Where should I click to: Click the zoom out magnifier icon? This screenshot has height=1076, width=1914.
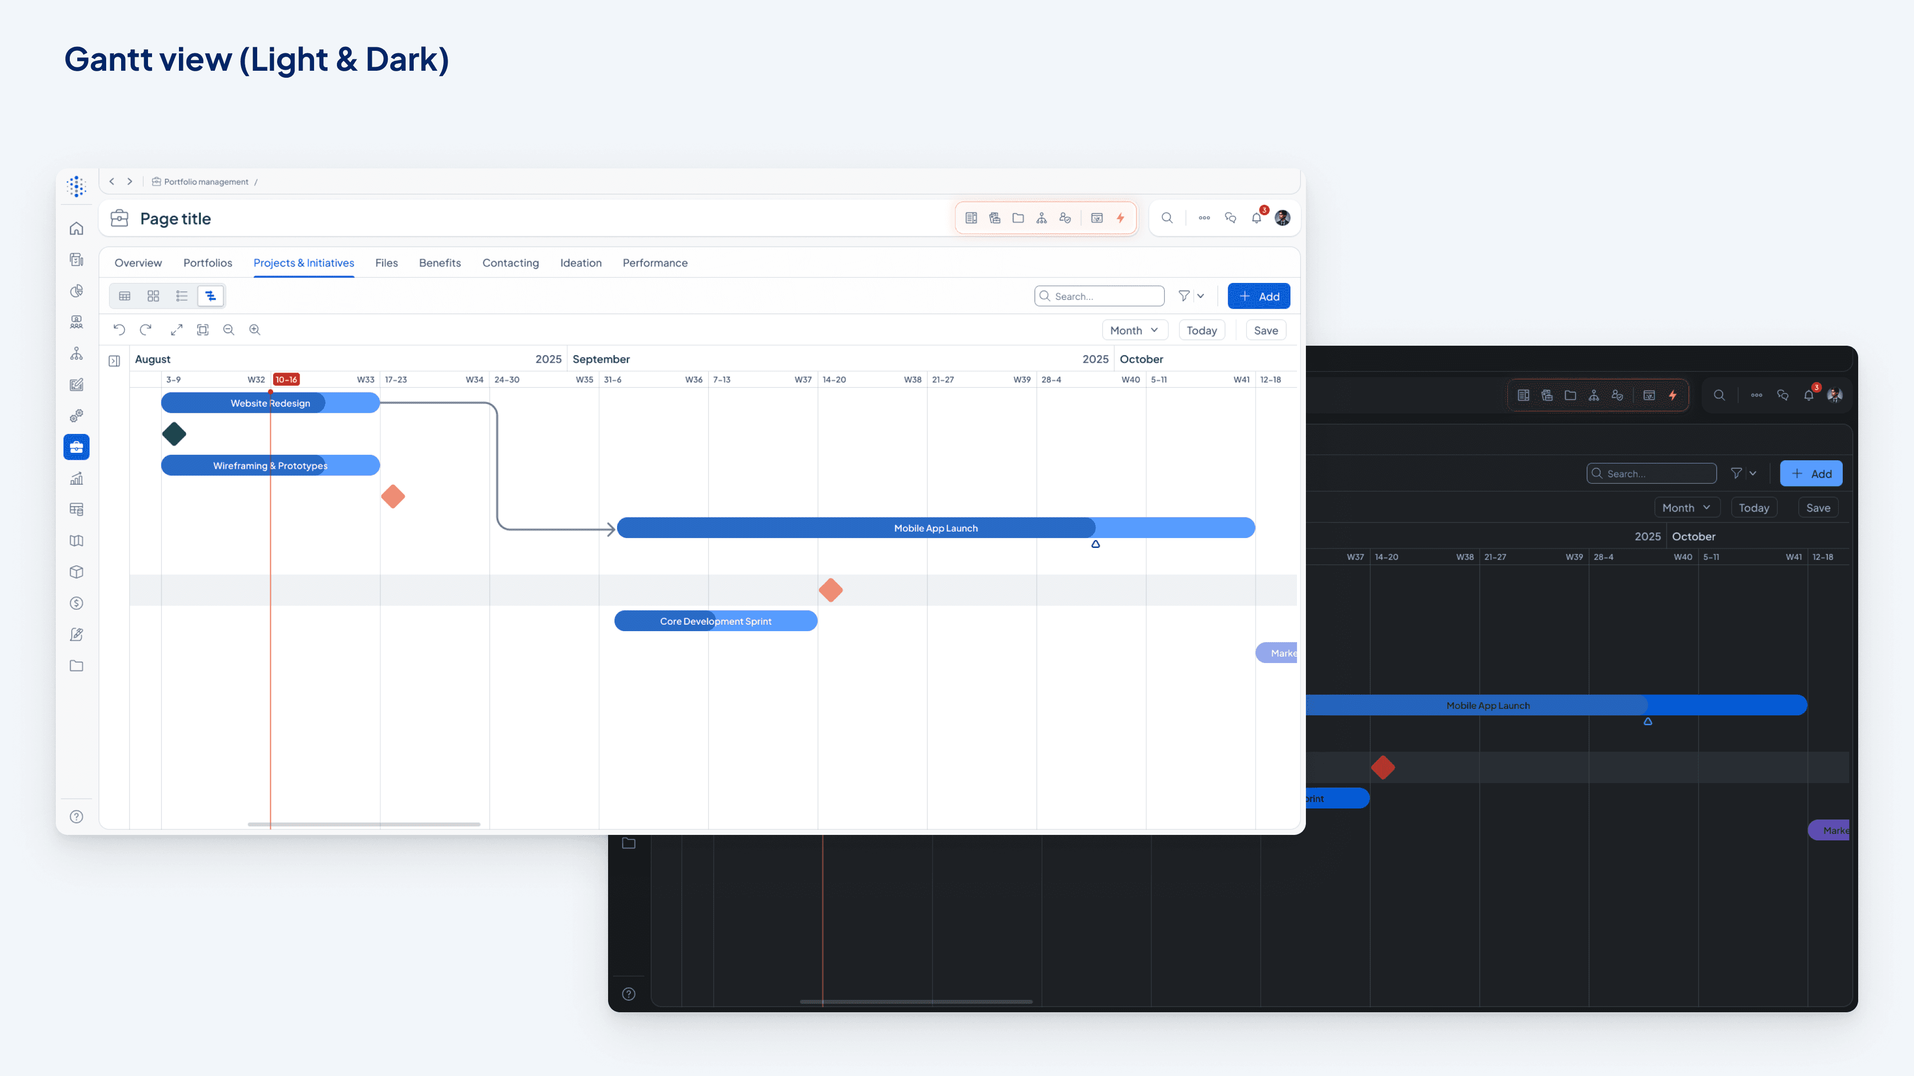pyautogui.click(x=229, y=330)
